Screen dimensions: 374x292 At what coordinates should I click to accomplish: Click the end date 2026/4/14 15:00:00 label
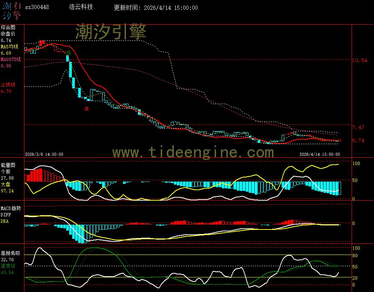[320, 154]
